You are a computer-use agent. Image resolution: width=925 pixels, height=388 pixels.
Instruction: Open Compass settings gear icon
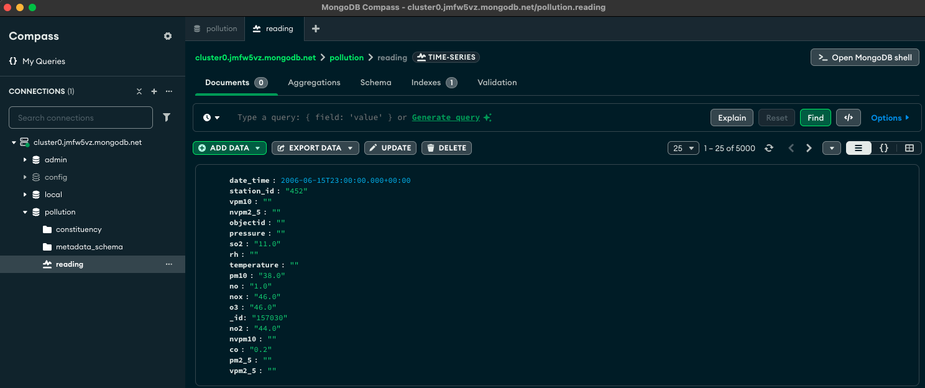click(x=168, y=36)
